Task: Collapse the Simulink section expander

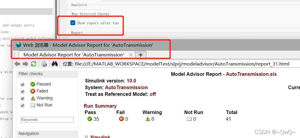Action: (x=86, y=137)
